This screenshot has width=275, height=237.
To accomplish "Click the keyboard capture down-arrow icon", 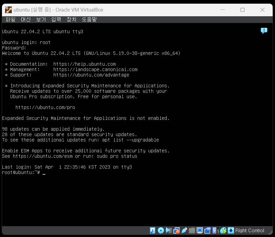I will [231, 231].
